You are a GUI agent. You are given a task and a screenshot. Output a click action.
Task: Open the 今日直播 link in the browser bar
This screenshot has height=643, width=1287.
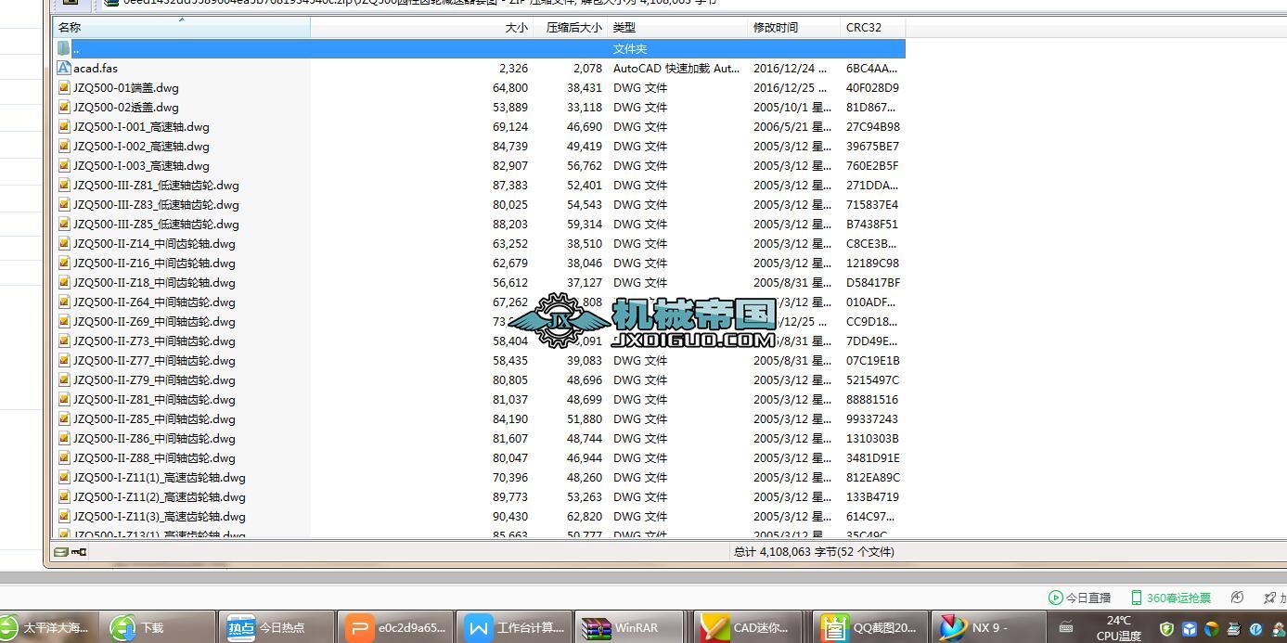click(1080, 598)
